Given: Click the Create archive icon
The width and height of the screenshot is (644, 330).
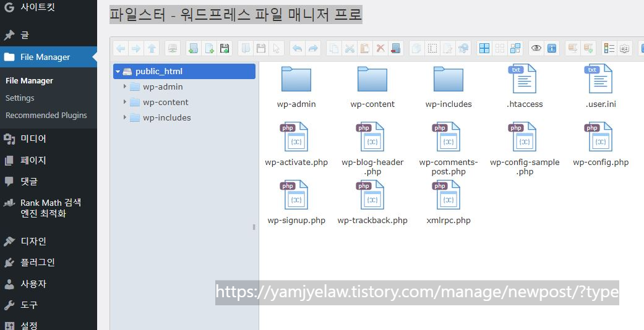Looking at the screenshot, I should (x=588, y=48).
